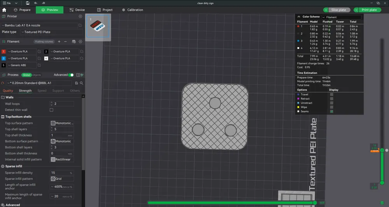Viewport: 389px width, 207px height.
Task: Select plate 1 thumbnail
Action: point(98,26)
